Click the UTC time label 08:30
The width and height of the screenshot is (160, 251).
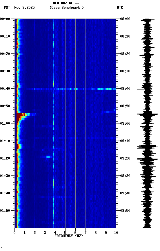tap(125, 71)
